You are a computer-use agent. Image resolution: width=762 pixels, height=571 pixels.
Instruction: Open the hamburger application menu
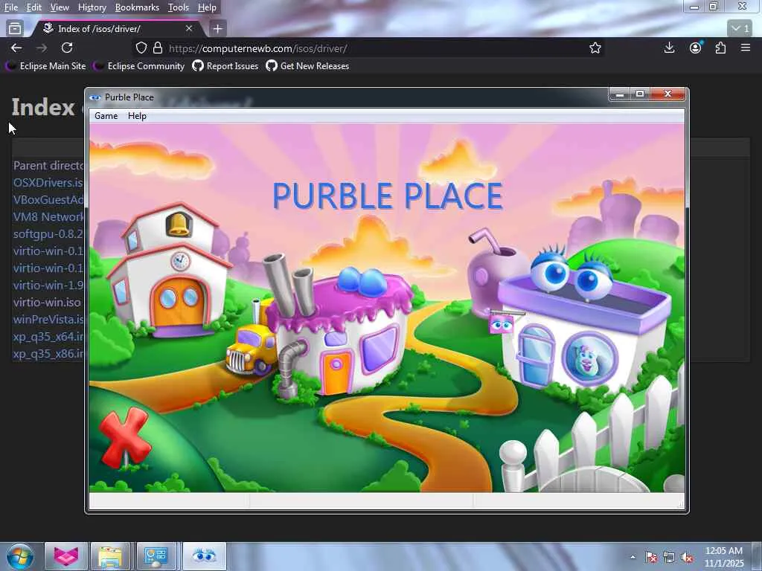746,48
